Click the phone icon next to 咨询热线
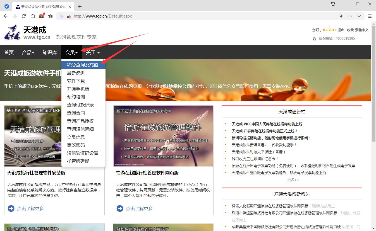 pos(314,39)
